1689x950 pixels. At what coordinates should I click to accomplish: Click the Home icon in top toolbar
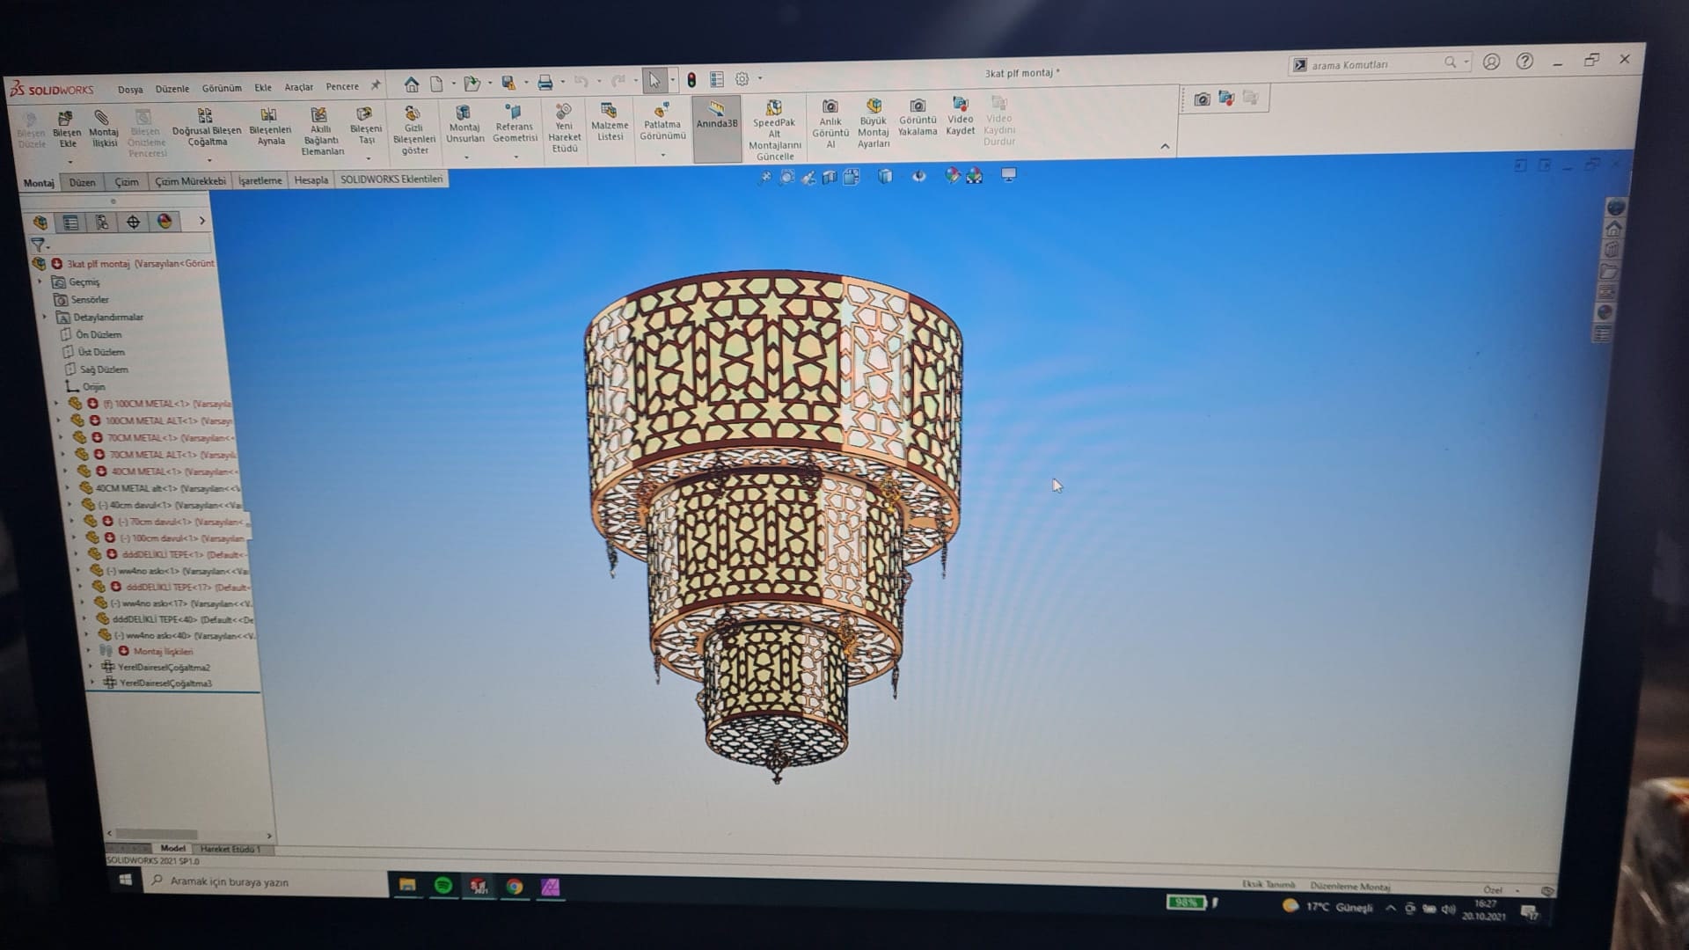411,84
